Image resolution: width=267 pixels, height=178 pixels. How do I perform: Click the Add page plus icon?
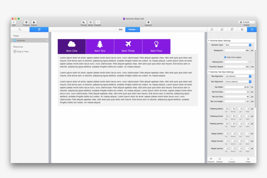tap(14, 22)
